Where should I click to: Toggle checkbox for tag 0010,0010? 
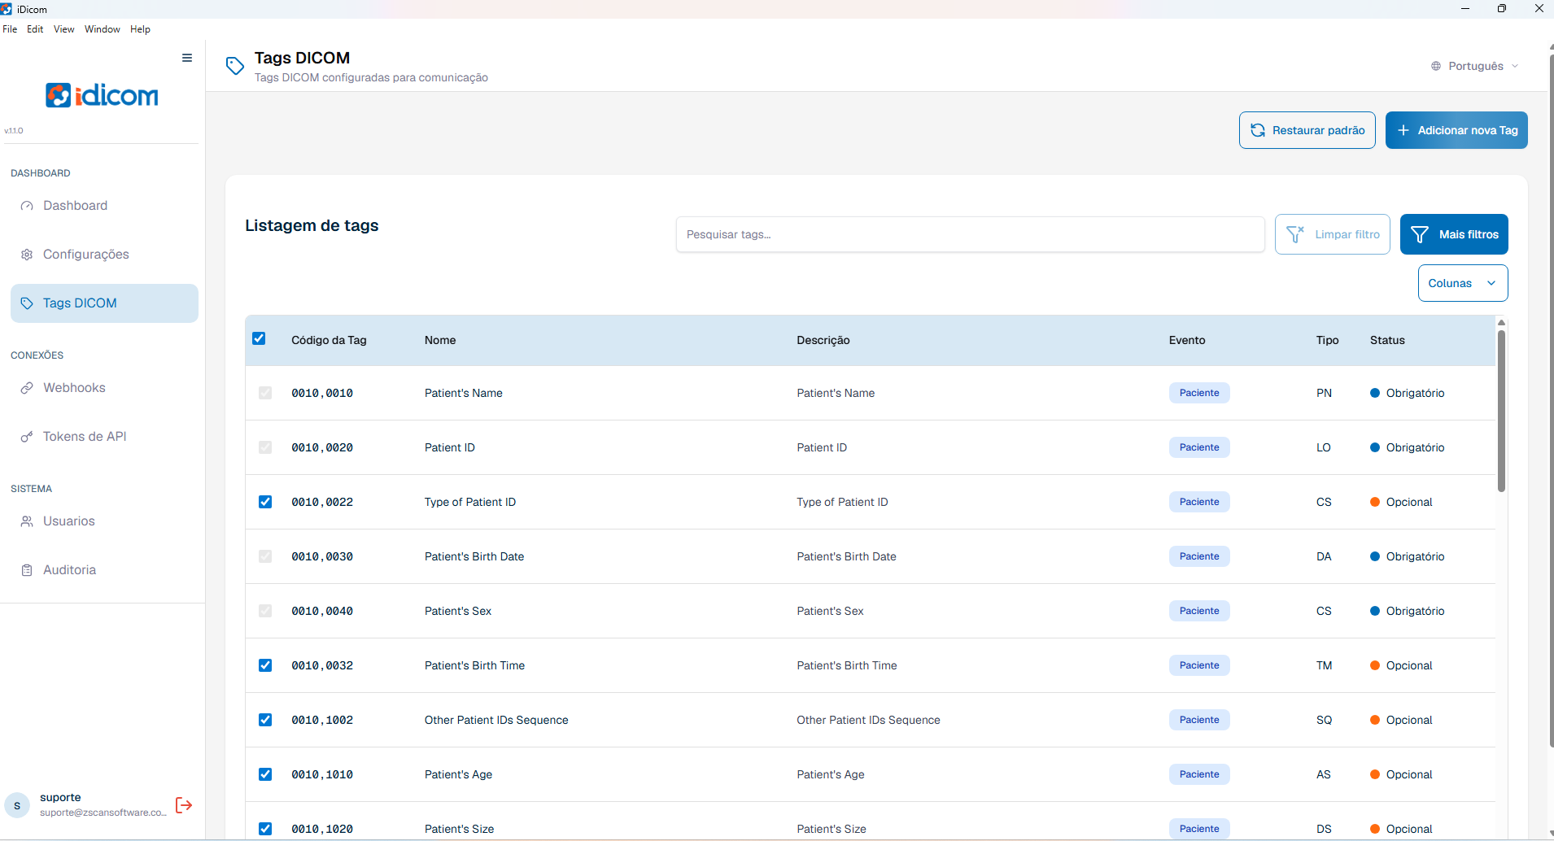[265, 393]
